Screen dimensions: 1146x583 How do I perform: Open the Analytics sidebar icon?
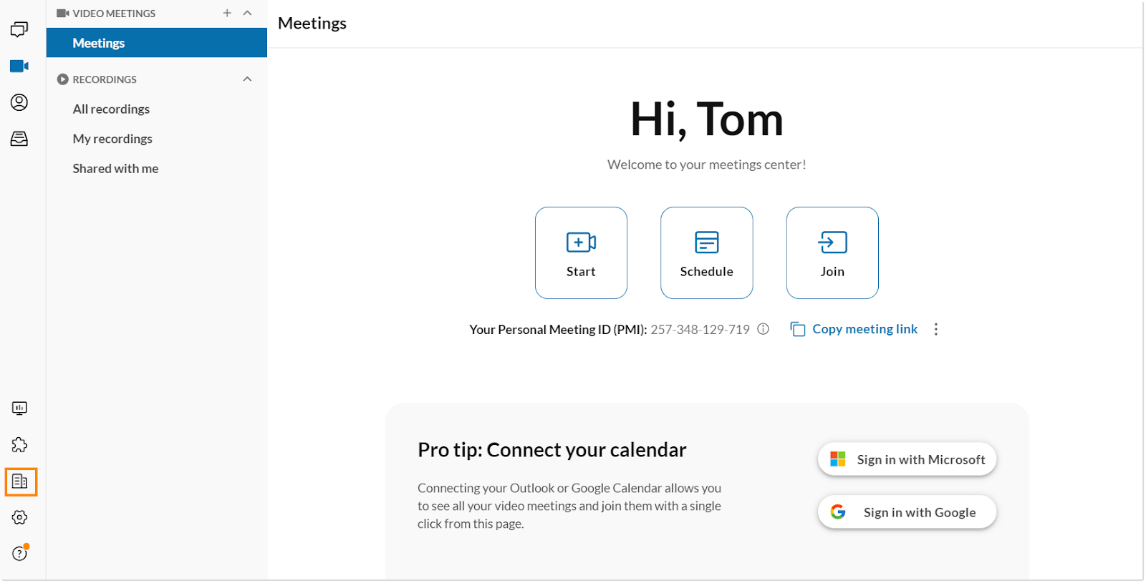(19, 408)
